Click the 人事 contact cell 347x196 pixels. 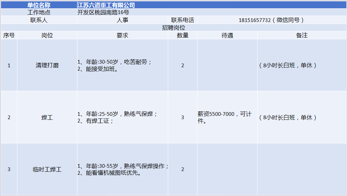coord(122,20)
